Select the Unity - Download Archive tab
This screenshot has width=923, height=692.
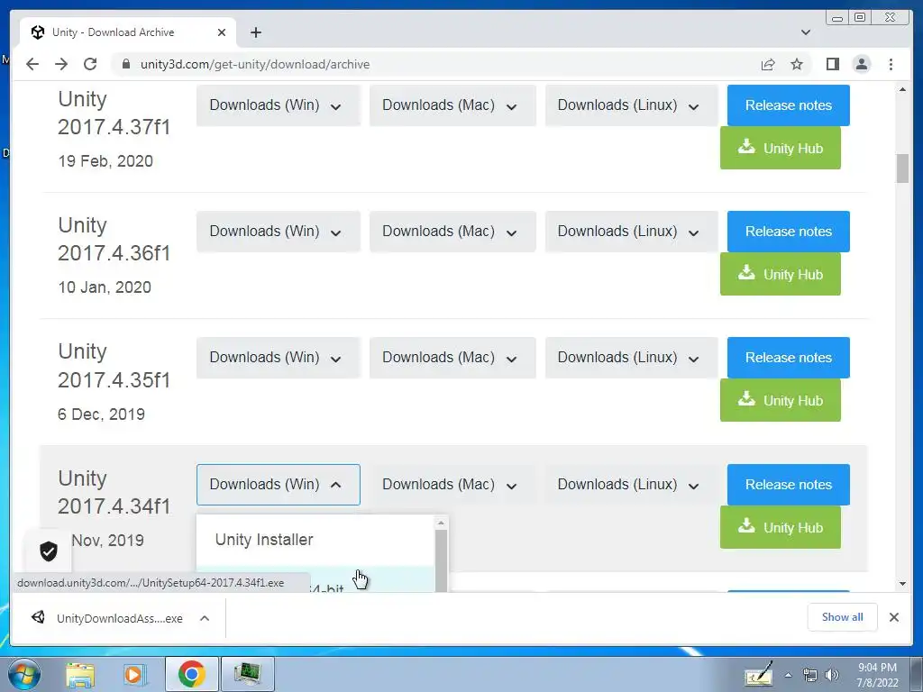coord(128,32)
